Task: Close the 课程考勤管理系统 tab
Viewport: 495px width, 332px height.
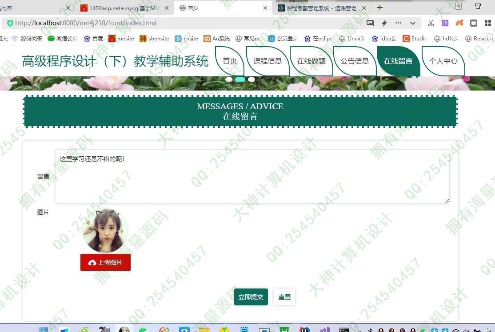Action: coord(363,8)
